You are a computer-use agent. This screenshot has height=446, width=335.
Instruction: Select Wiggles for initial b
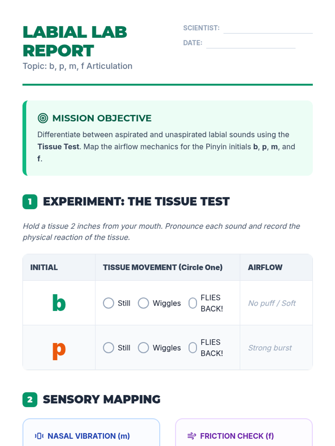143,303
